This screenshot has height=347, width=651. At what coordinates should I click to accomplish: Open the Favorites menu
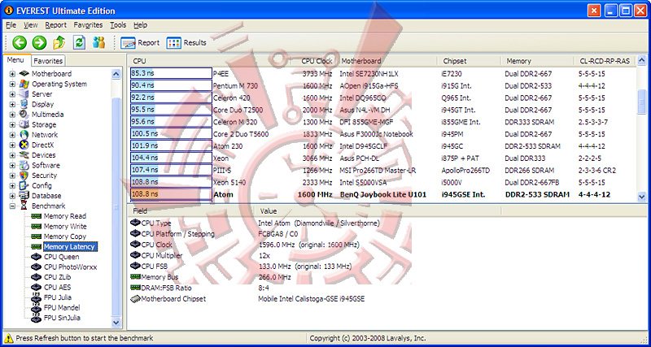88,25
